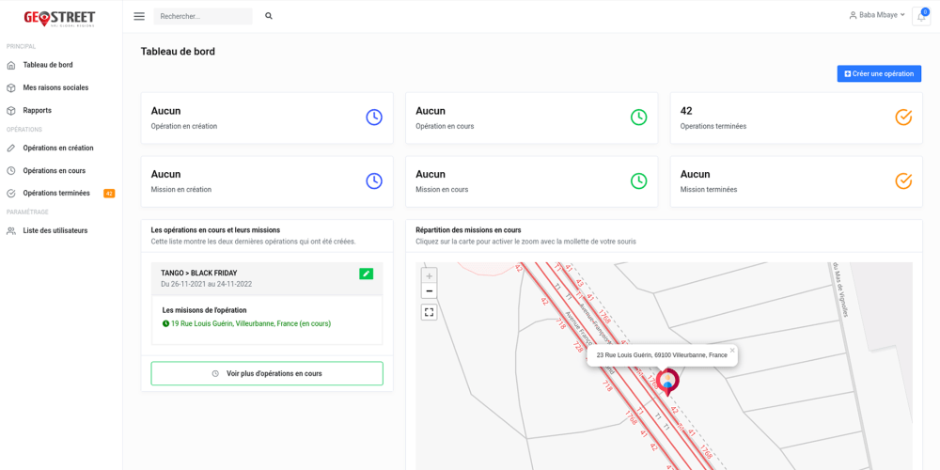Select Liste des utilisateurs

tap(55, 230)
